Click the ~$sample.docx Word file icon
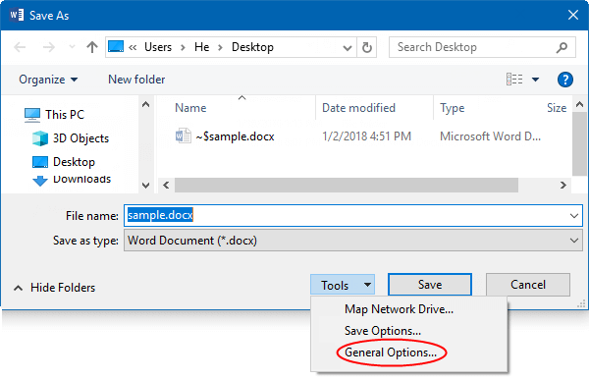 (x=183, y=136)
